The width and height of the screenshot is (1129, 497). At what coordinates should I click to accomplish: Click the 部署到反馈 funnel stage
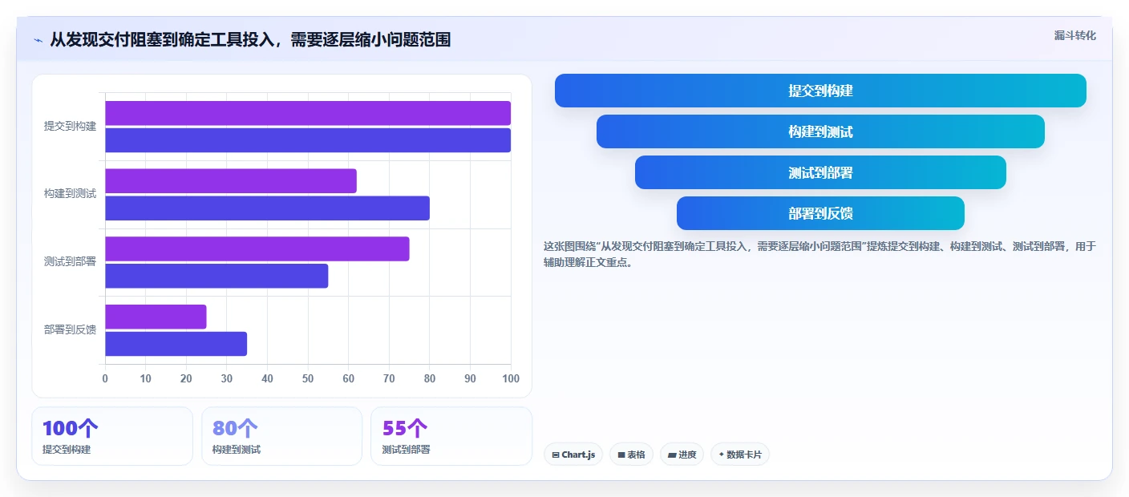point(820,213)
